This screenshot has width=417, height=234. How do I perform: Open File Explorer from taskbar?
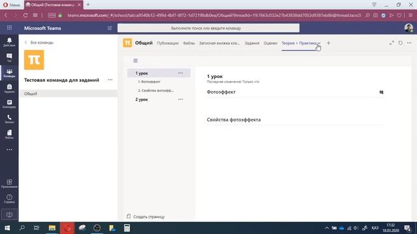[52, 228]
